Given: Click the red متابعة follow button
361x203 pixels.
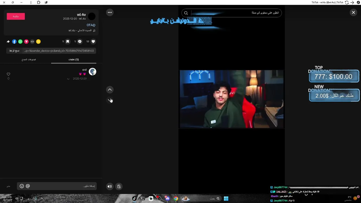Looking at the screenshot, I should tap(16, 16).
